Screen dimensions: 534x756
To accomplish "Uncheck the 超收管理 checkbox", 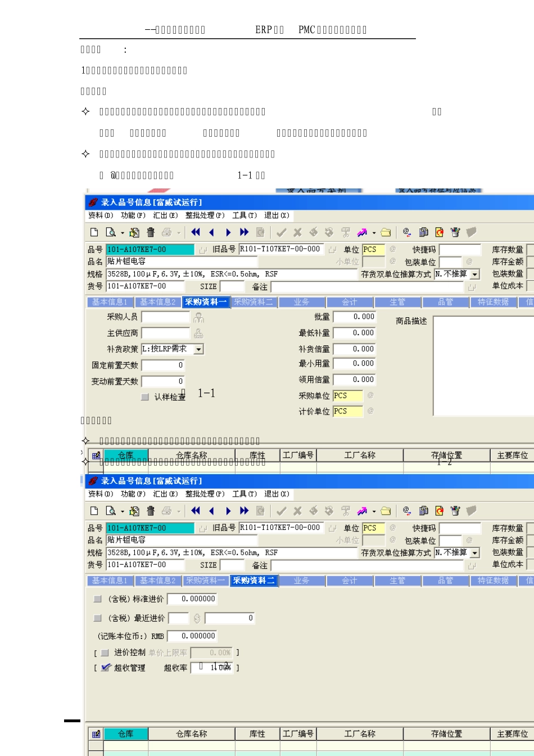I will pyautogui.click(x=106, y=668).
